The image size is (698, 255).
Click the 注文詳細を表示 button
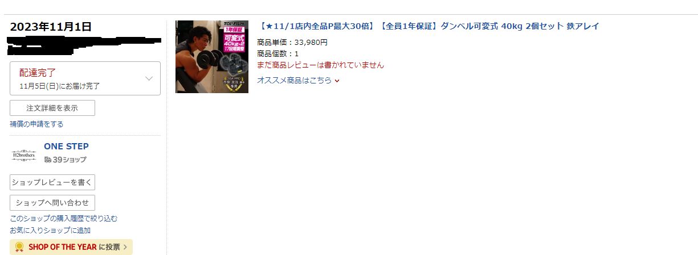point(52,108)
